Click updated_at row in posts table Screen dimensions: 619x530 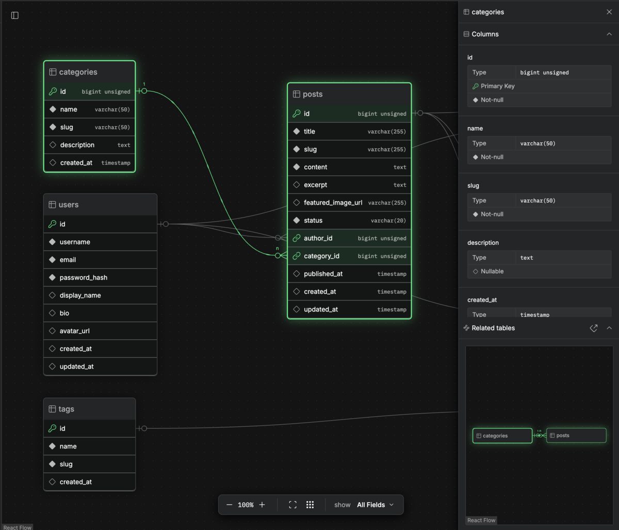click(x=349, y=309)
